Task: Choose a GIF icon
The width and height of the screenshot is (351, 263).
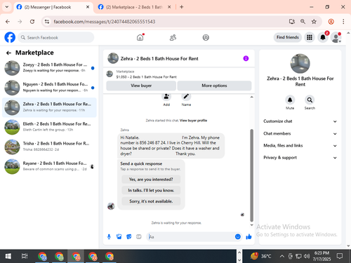Action: [139, 237]
